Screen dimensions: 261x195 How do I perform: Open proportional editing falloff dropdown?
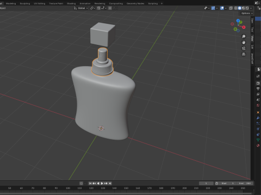click(x=115, y=8)
